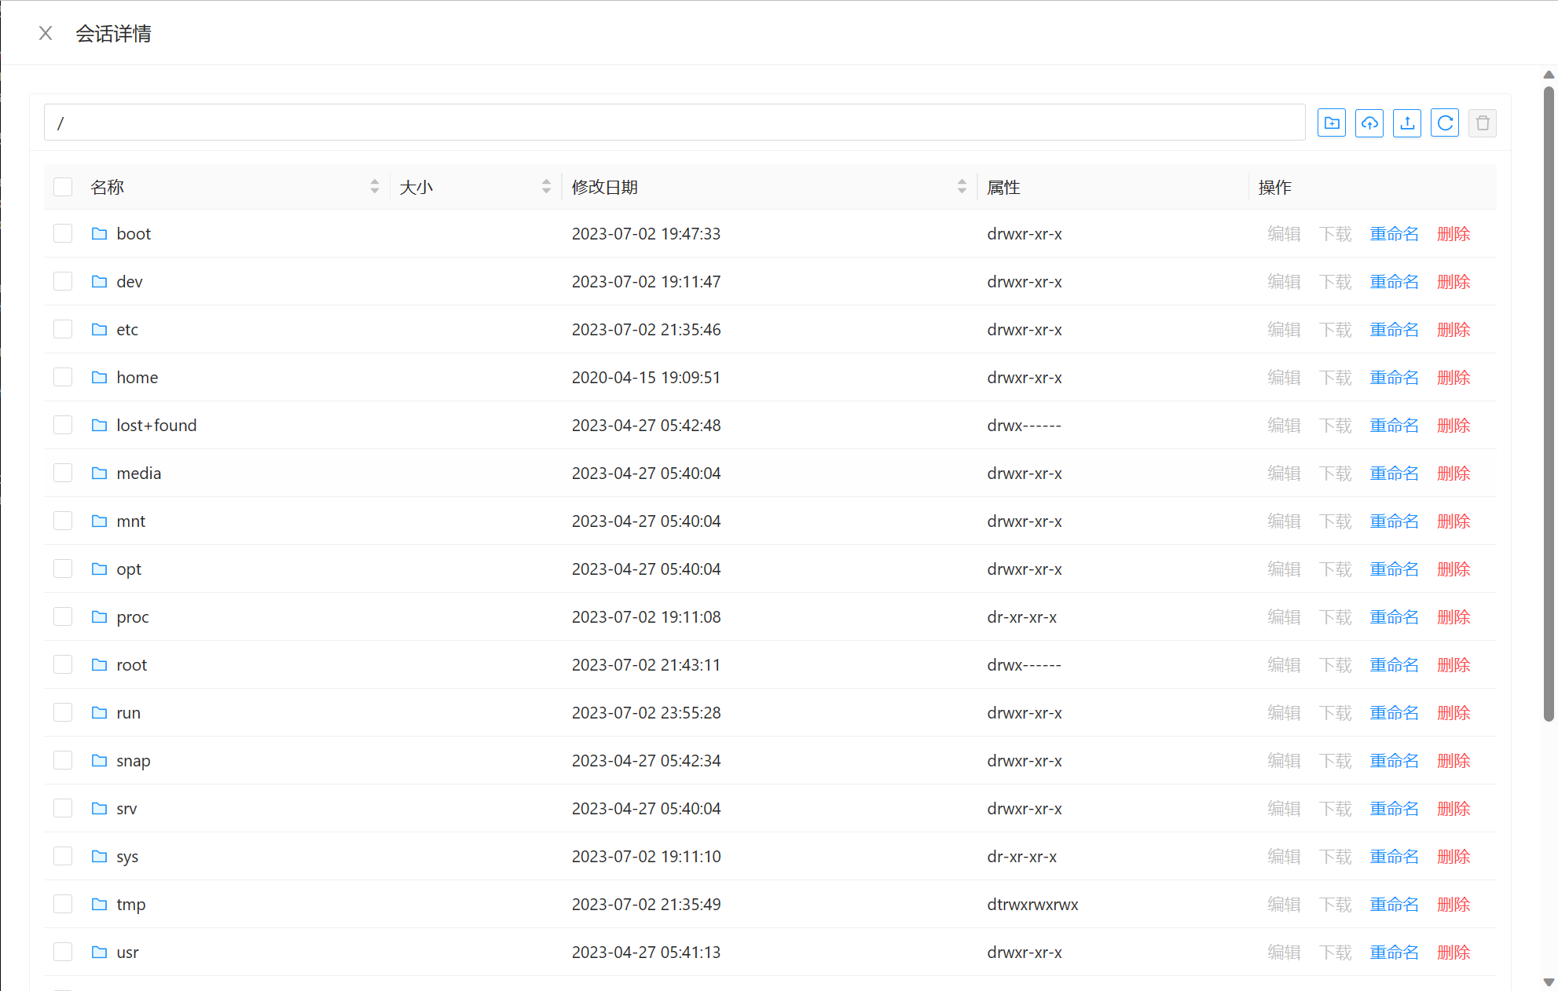The height and width of the screenshot is (991, 1558).
Task: Select the checkbox next to root
Action: coord(63,664)
